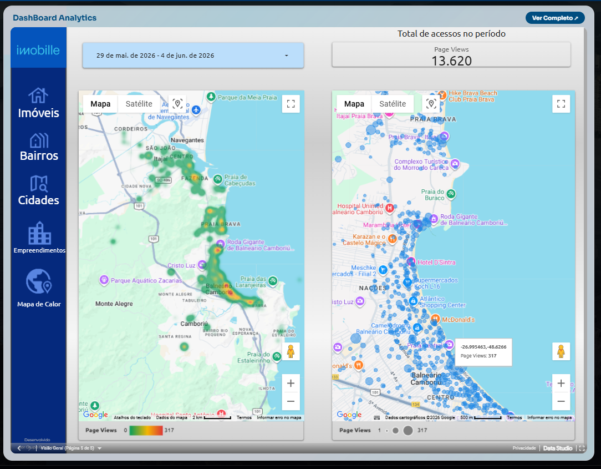The width and height of the screenshot is (601, 469).
Task: Click the Page Views heat color gradient legend
Action: 146,430
